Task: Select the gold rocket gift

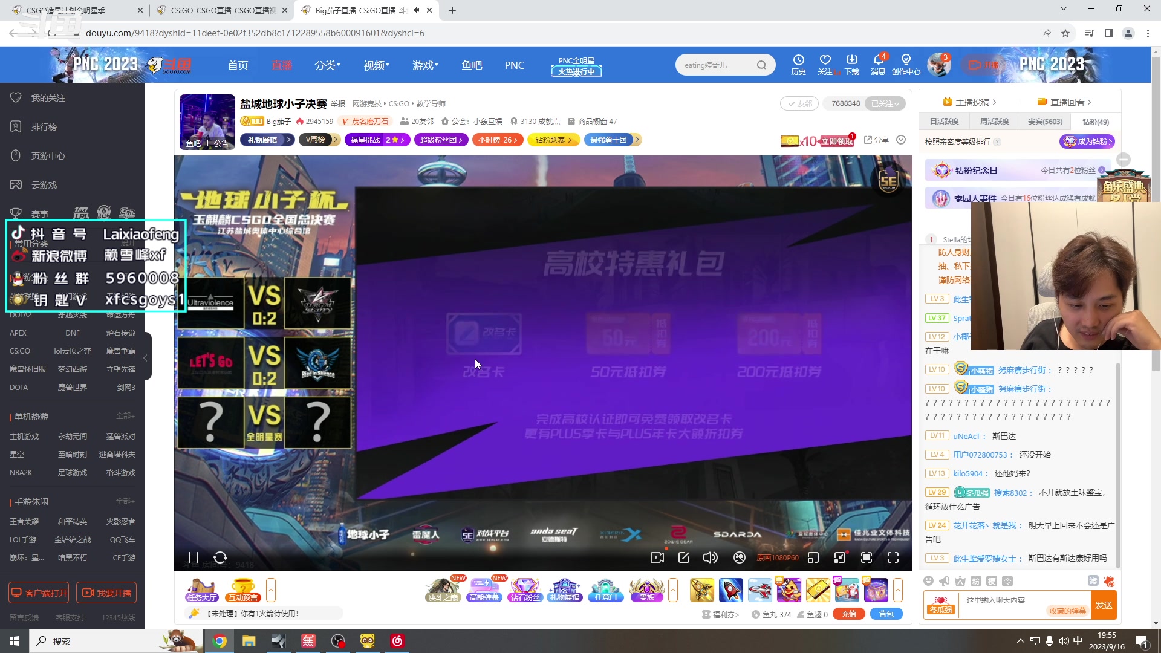Action: (x=701, y=590)
